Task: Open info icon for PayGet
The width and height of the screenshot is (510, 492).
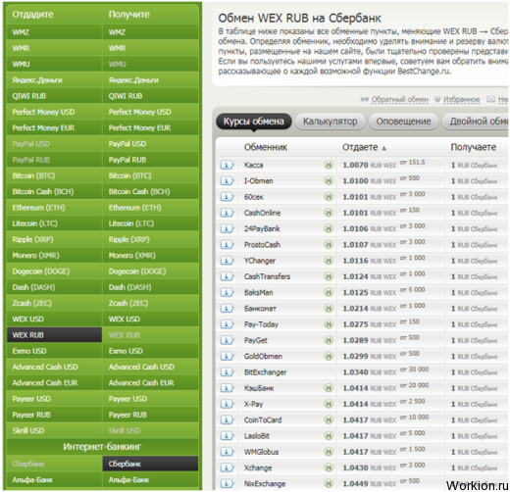Action: 227,340
